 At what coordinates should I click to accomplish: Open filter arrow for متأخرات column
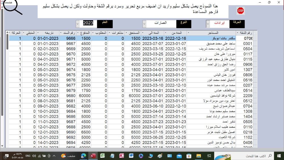coord(109,33)
